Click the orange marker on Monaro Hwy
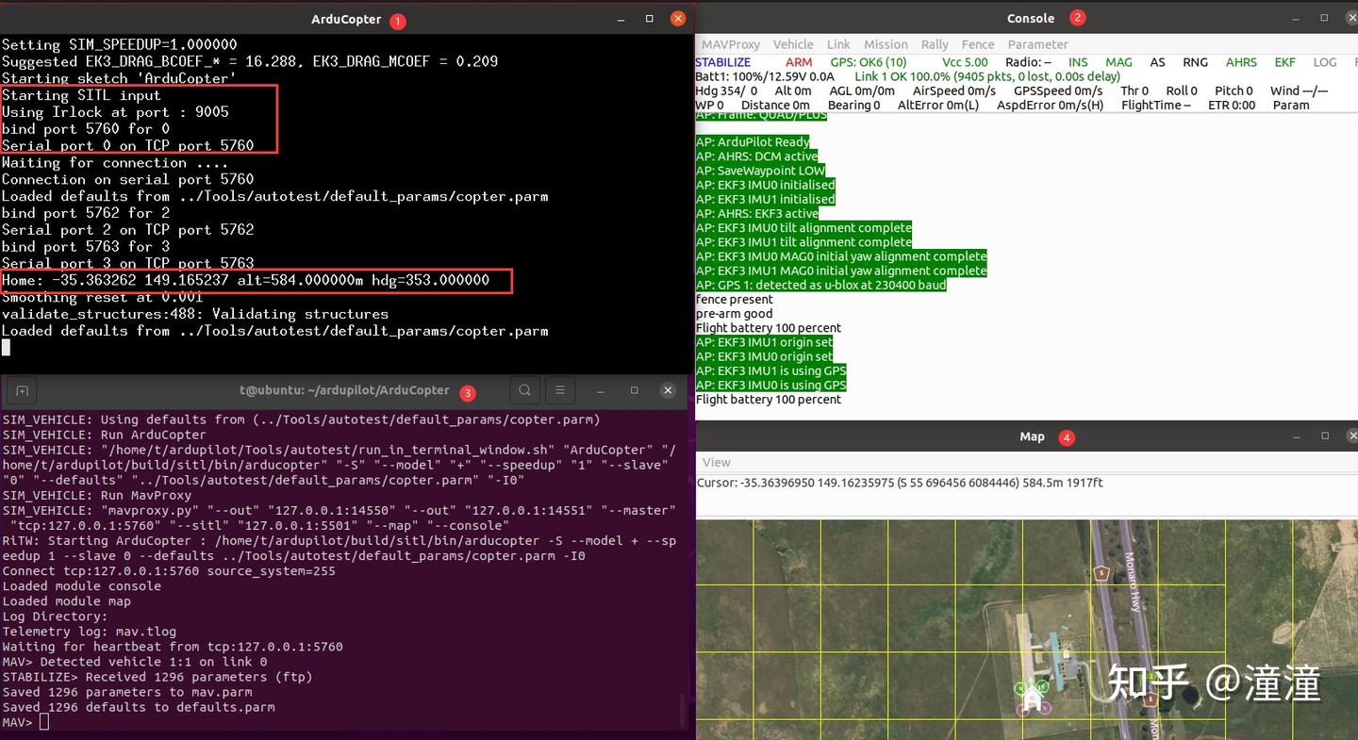 pyautogui.click(x=1101, y=573)
